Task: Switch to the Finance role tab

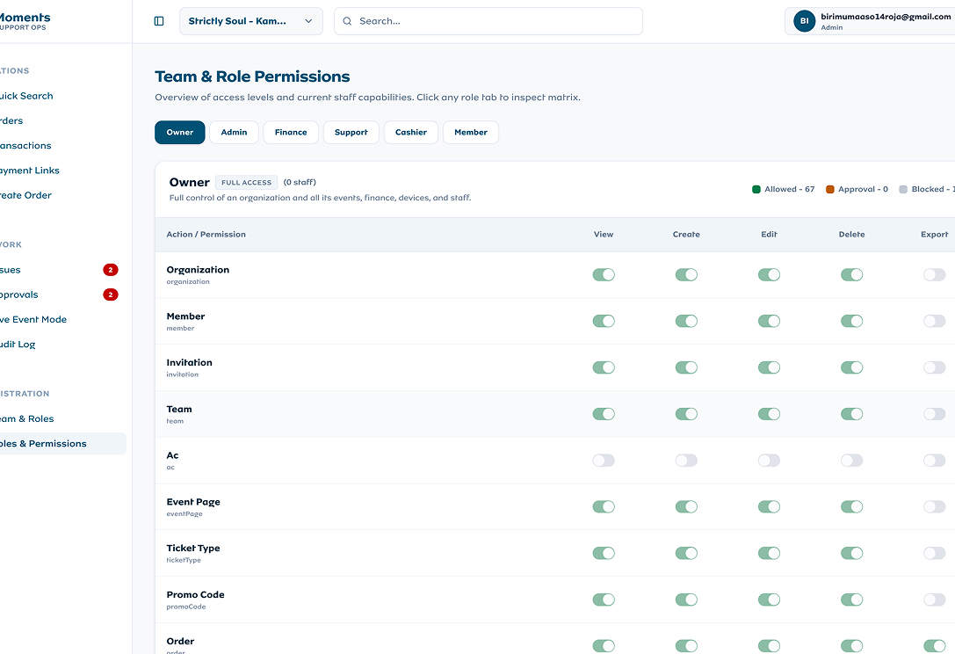Action: (291, 132)
